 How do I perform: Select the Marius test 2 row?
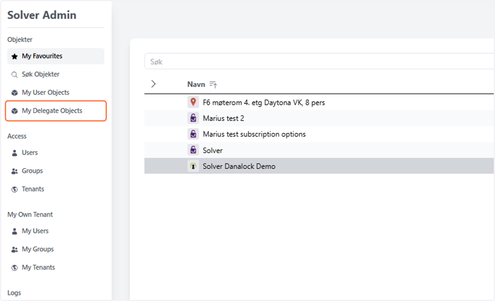click(320, 119)
